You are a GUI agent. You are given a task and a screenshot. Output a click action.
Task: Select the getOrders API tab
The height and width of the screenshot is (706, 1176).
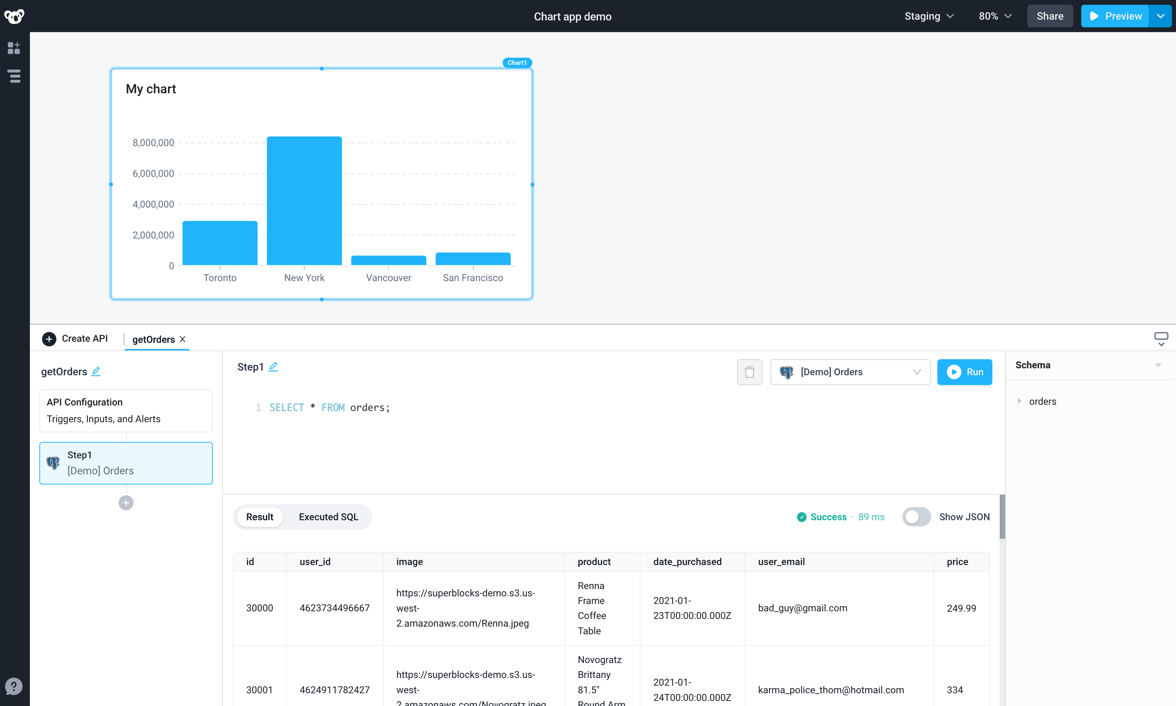pos(153,339)
